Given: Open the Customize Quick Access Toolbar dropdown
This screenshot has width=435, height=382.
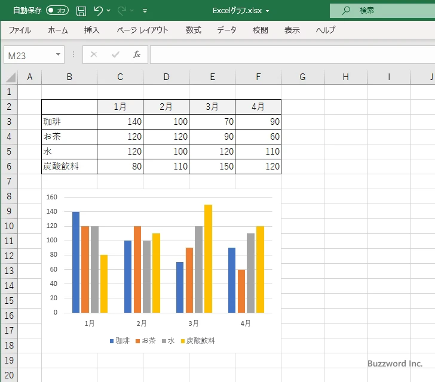Looking at the screenshot, I should point(145,11).
